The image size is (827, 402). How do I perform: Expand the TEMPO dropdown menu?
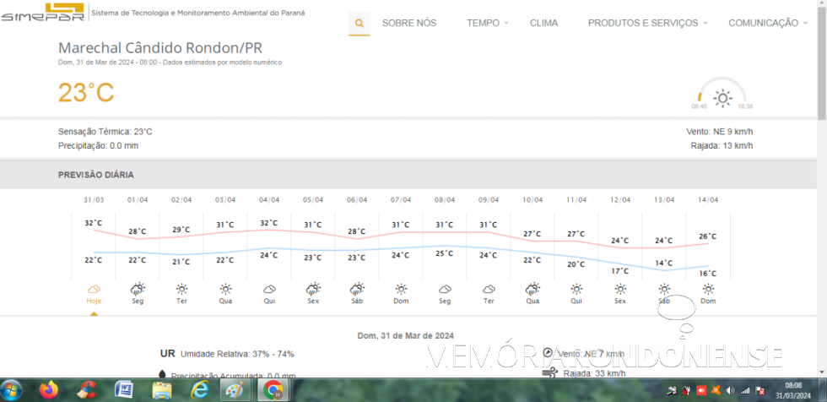(488, 23)
